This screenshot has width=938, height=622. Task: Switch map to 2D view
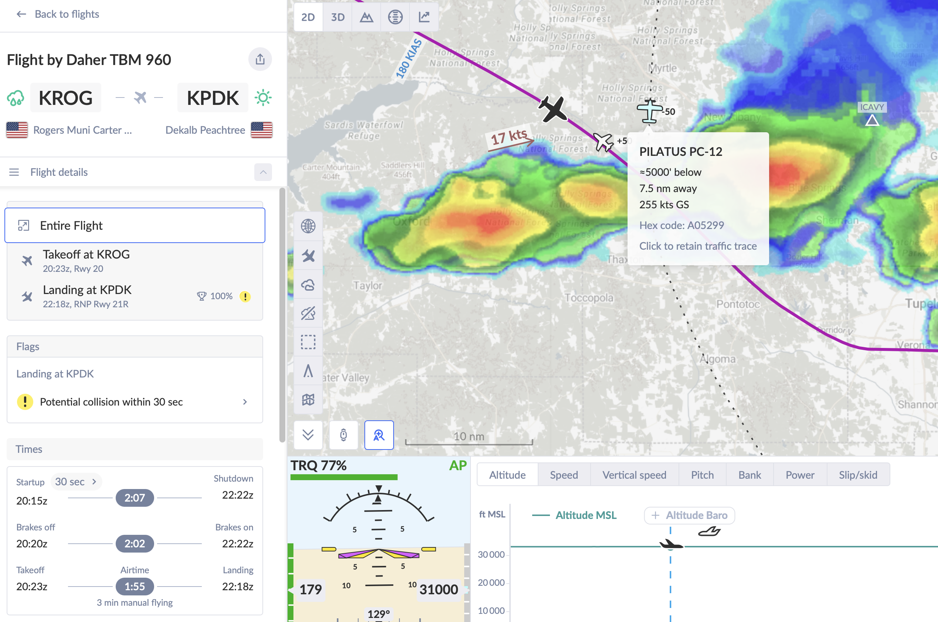click(x=308, y=17)
